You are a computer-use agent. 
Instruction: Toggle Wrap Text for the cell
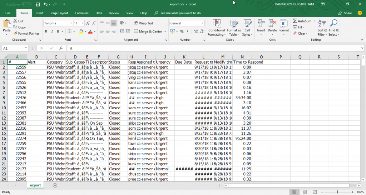tap(143, 23)
